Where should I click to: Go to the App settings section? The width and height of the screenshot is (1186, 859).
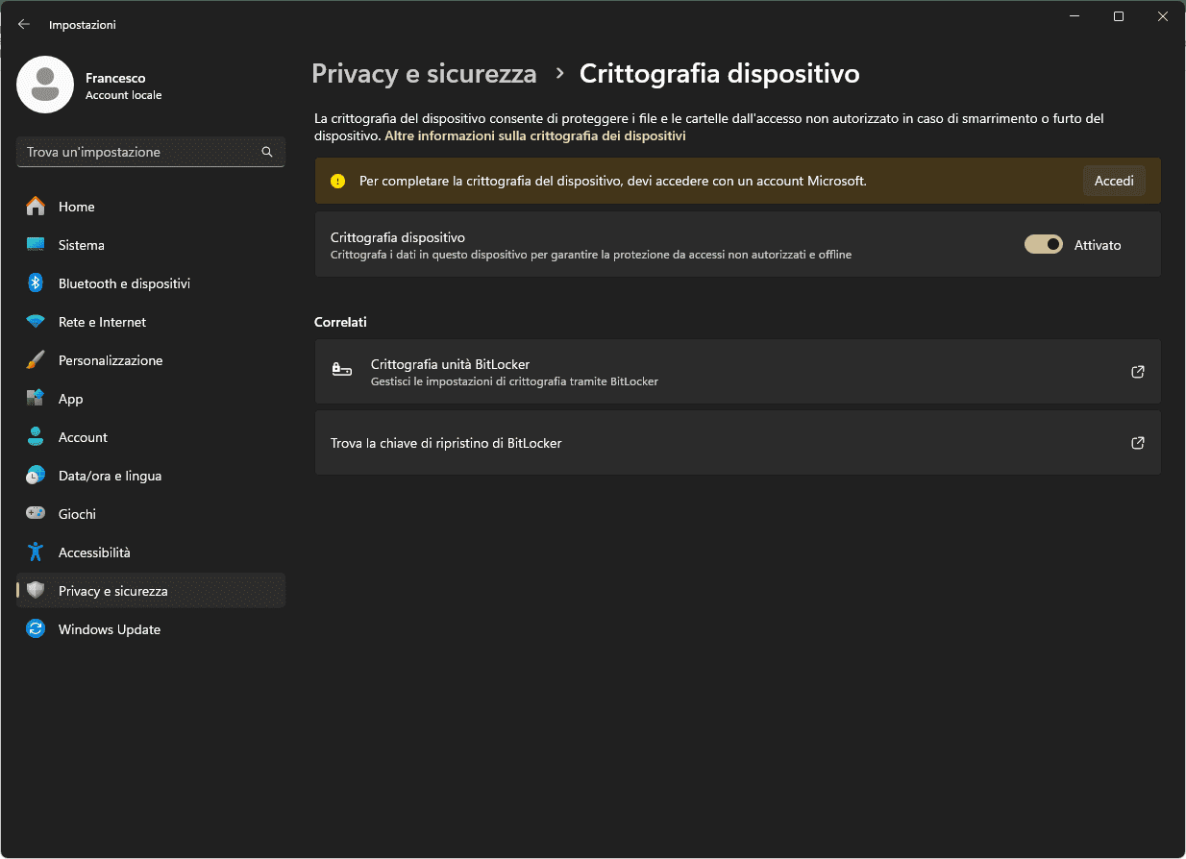pos(70,399)
